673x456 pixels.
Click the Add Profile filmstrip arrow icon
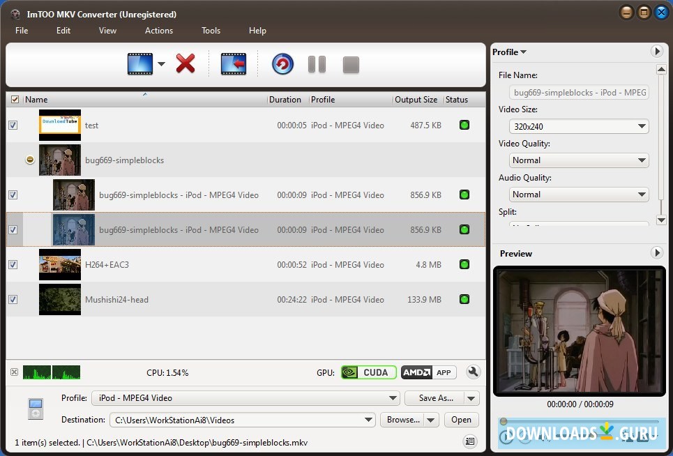[234, 64]
